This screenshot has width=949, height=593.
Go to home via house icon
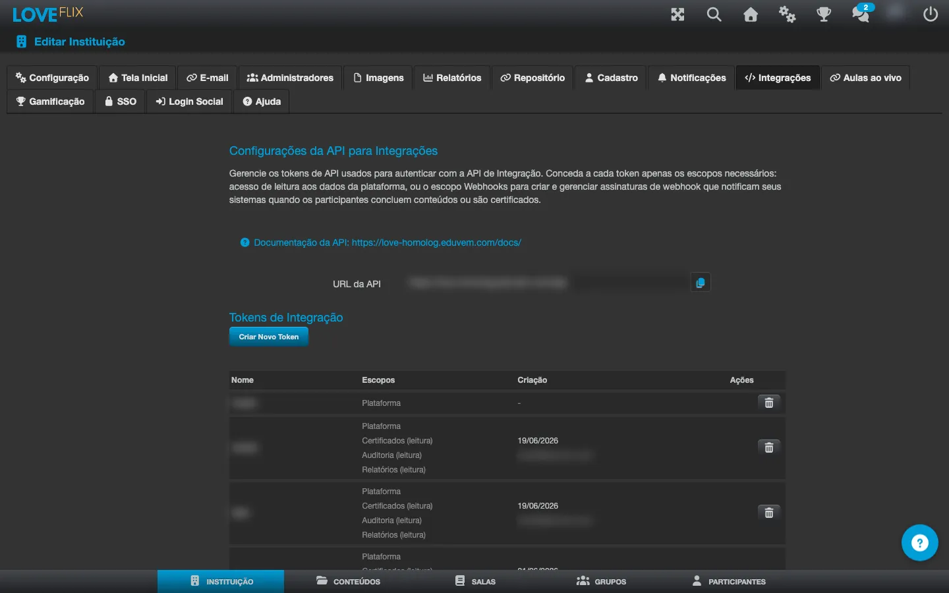[751, 14]
